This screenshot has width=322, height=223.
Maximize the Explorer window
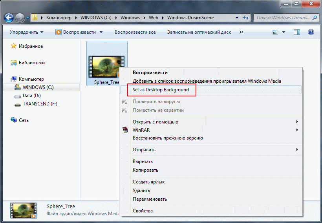(x=296, y=3)
